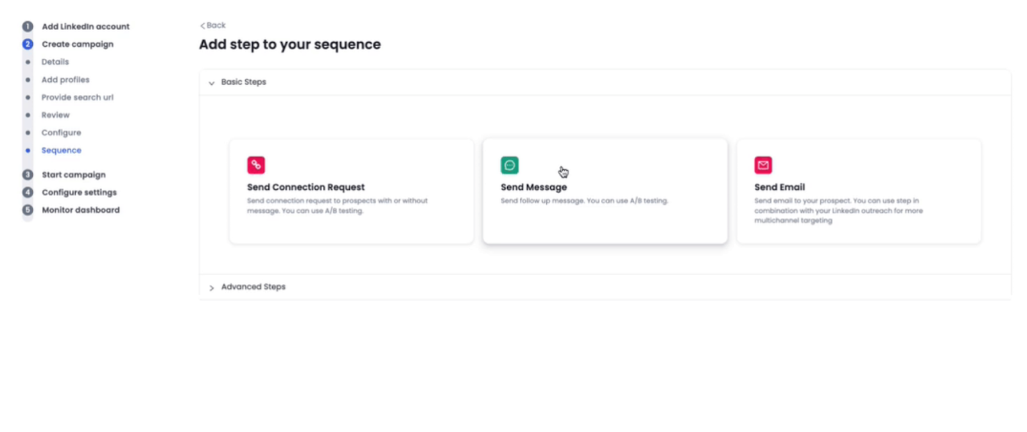Click the green Send Message chat icon
Image resolution: width=1027 pixels, height=432 pixels.
(x=510, y=165)
